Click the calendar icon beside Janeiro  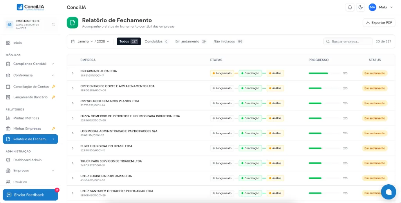(x=73, y=41)
